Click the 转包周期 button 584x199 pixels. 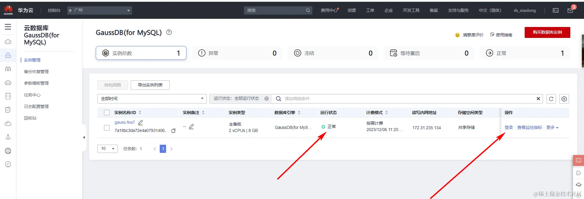pyautogui.click(x=113, y=85)
